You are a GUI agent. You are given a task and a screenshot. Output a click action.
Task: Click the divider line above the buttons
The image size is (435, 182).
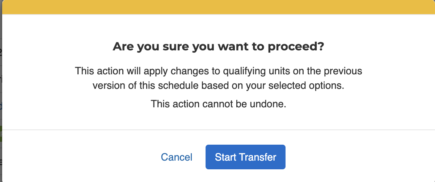point(219,129)
